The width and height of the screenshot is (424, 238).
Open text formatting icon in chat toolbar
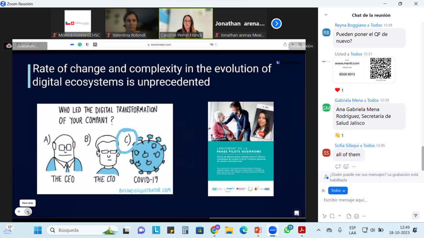pos(325,216)
